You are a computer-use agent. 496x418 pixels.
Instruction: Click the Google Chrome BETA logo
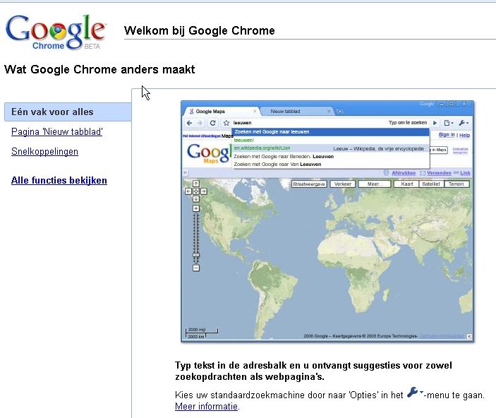(x=56, y=32)
